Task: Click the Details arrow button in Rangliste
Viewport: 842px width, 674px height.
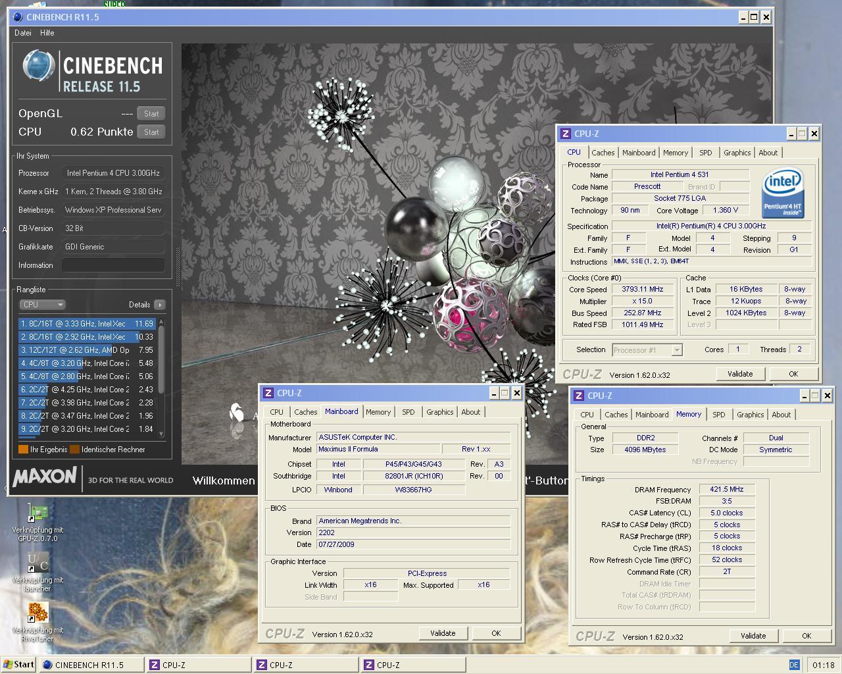Action: [x=159, y=305]
